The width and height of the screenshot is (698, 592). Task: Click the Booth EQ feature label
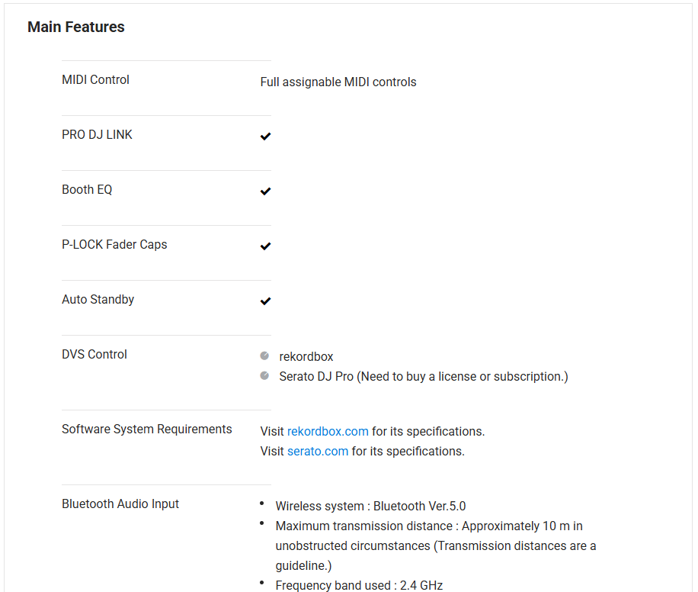[x=87, y=189]
